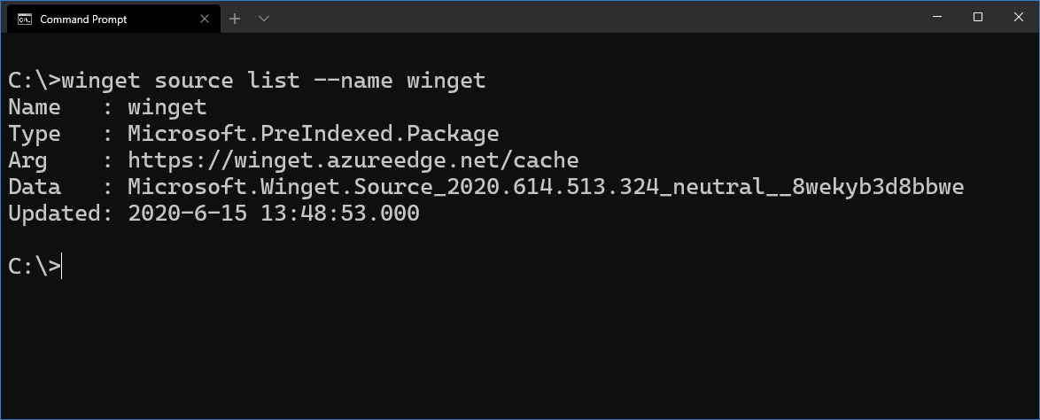The width and height of the screenshot is (1040, 420).
Task: Click the winget value beside Name
Action: point(167,107)
